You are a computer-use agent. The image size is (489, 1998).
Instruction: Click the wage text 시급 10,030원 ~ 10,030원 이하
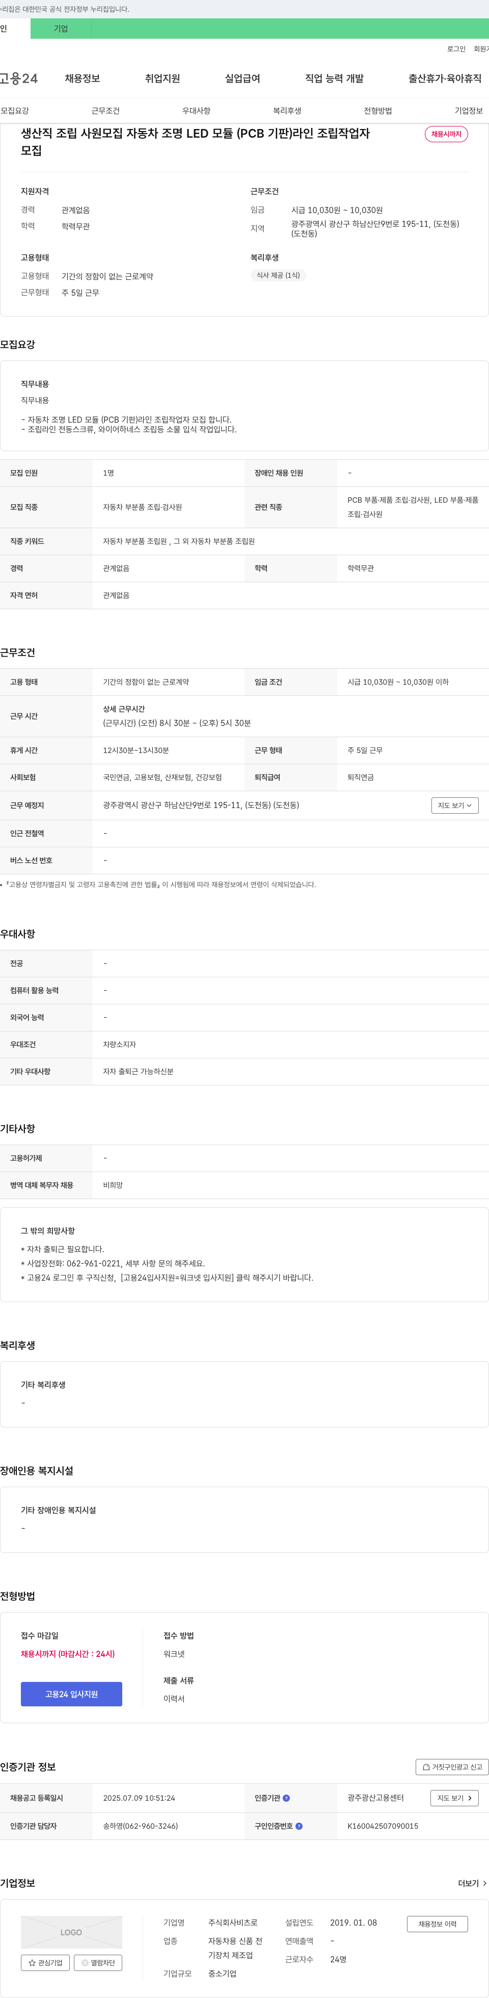click(x=397, y=682)
